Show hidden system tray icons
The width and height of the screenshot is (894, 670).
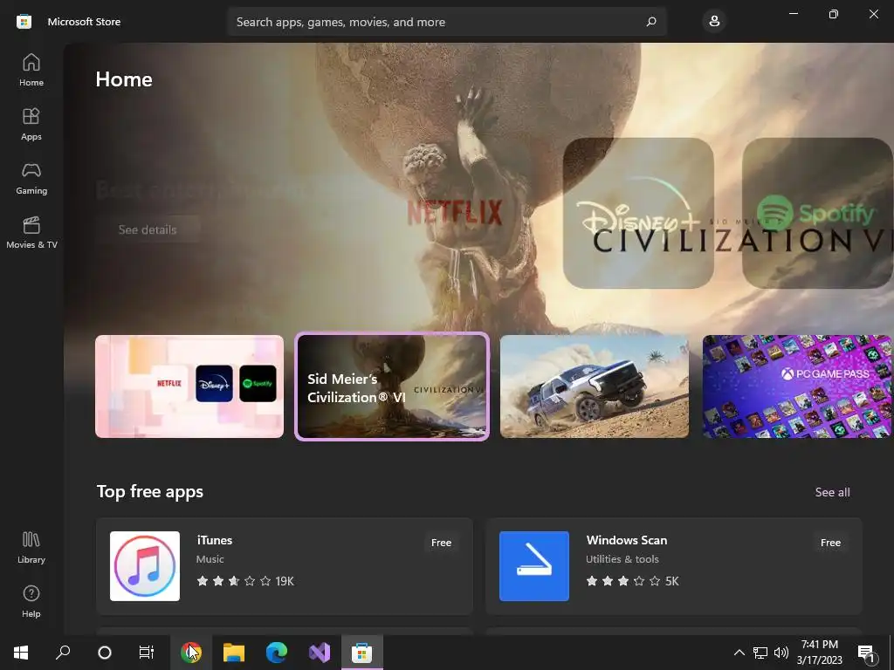click(x=739, y=653)
